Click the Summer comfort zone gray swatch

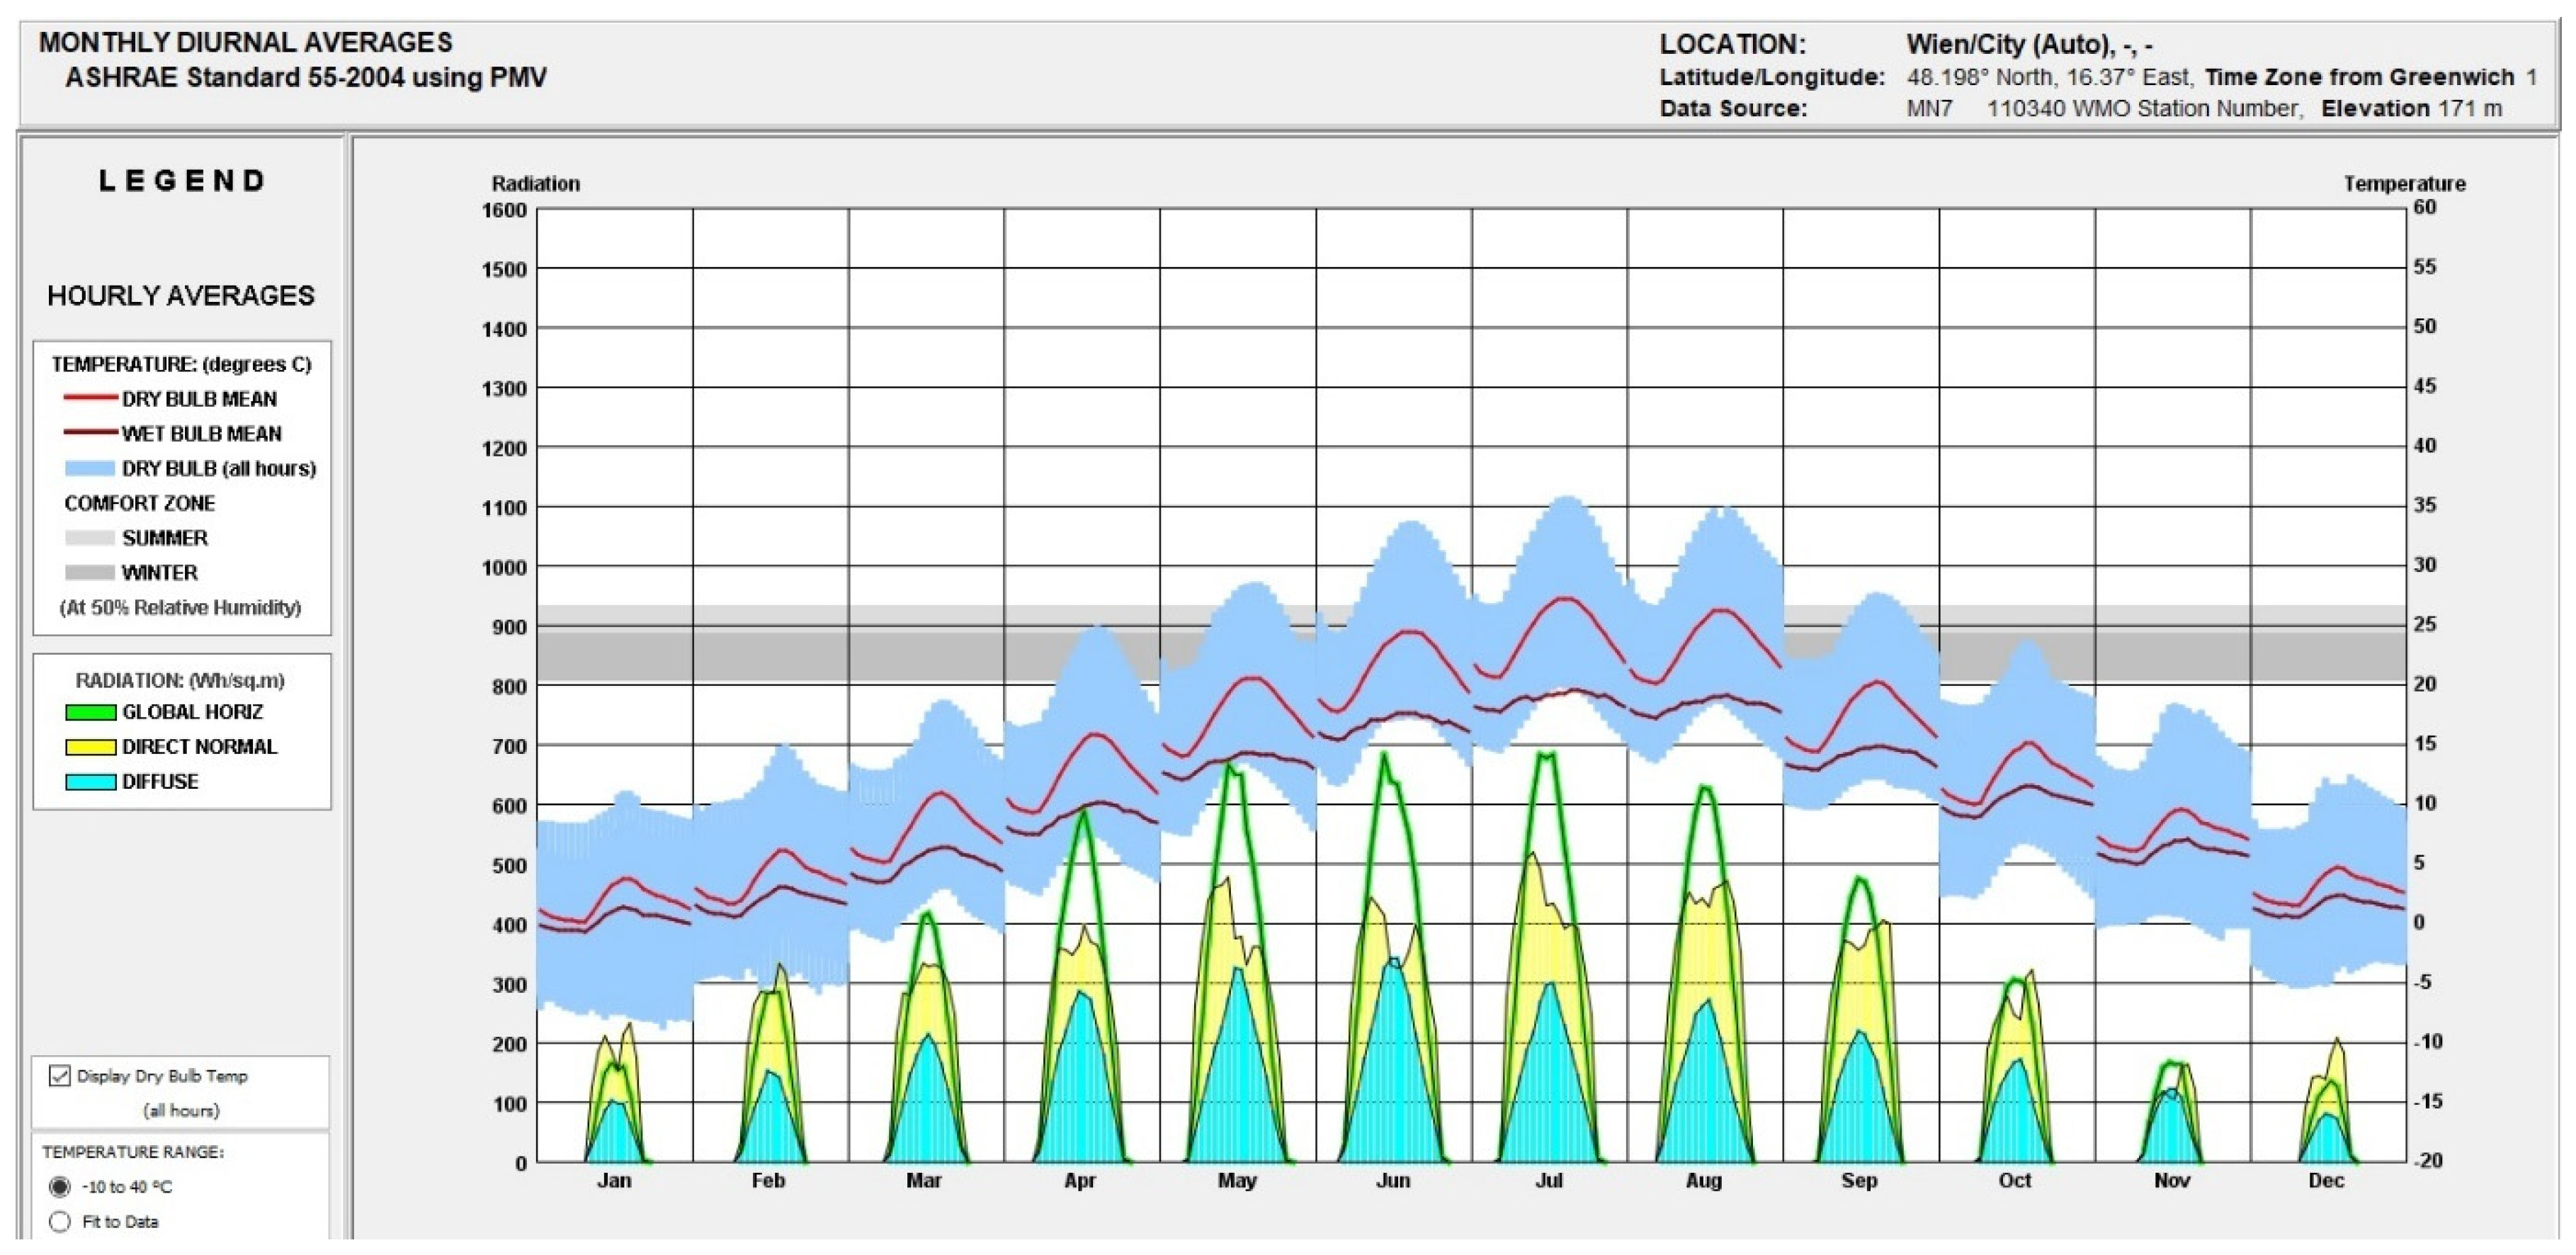tap(90, 539)
